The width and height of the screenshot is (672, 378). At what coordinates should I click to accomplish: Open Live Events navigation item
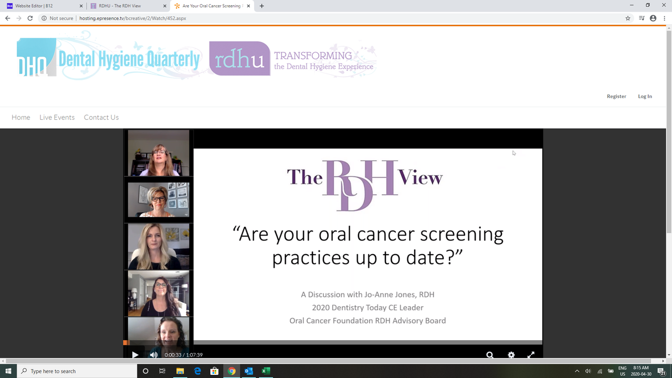[57, 117]
